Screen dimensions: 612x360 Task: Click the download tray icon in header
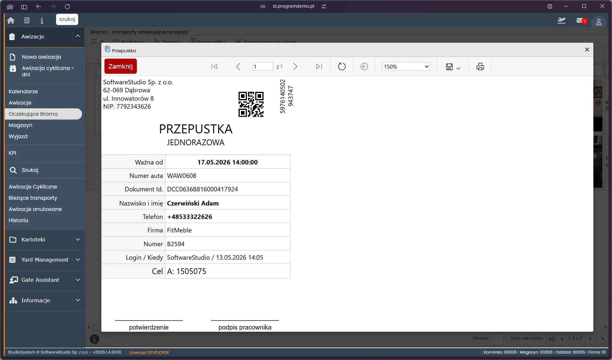561,21
